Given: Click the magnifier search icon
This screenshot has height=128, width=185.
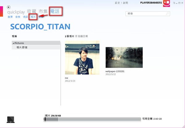Looking at the screenshot, I should (167, 13).
